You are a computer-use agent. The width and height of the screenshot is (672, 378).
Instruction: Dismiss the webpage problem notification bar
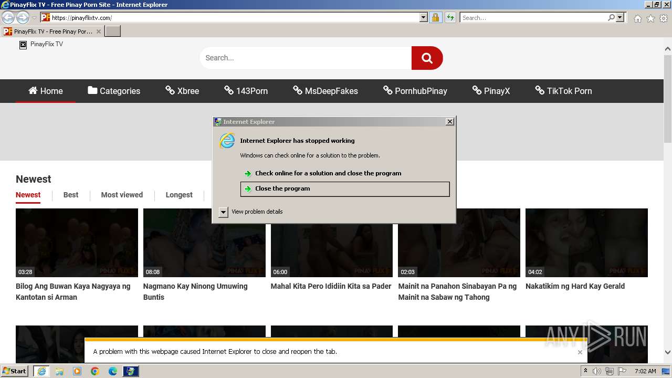pyautogui.click(x=580, y=352)
